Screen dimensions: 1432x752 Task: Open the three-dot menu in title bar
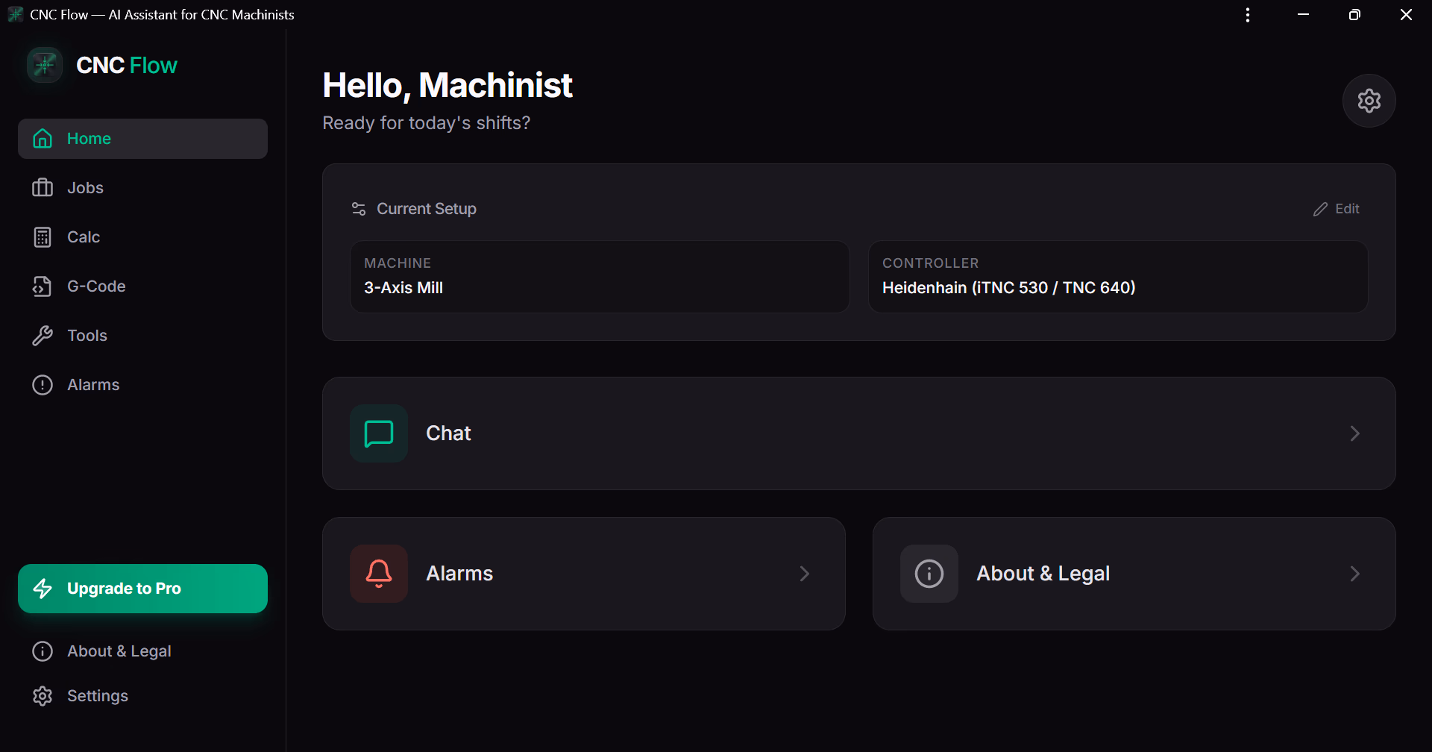(1248, 15)
